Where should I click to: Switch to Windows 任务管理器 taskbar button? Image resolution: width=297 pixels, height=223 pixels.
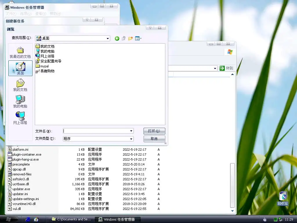(x=117, y=220)
